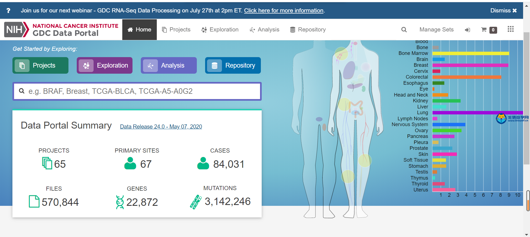Click the Stomach label in the site chart
530x237 pixels.
418,166
